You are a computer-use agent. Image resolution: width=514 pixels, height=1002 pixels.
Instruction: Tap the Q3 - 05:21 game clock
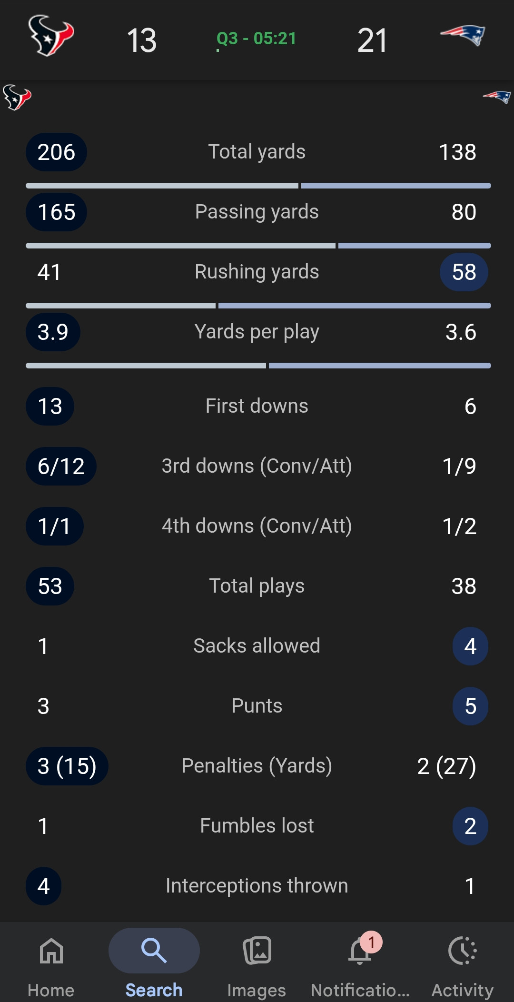click(257, 39)
